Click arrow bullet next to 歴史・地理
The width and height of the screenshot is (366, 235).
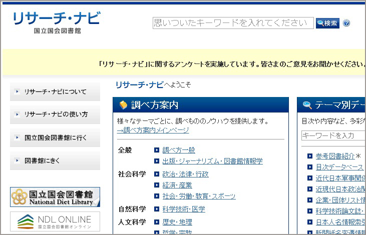tap(157, 222)
